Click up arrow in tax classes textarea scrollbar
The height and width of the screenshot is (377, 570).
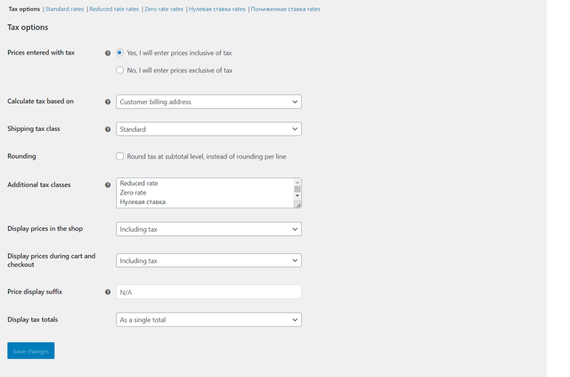(297, 183)
